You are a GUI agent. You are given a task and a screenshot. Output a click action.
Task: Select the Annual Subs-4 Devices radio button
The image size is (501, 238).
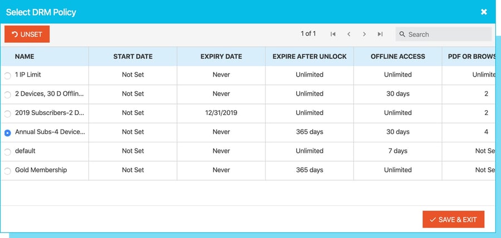click(x=7, y=133)
